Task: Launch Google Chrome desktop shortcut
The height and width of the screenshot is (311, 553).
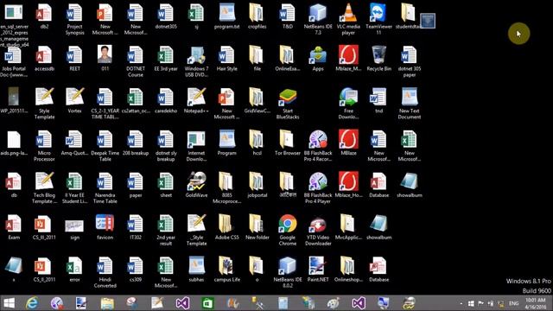Action: 288,231
